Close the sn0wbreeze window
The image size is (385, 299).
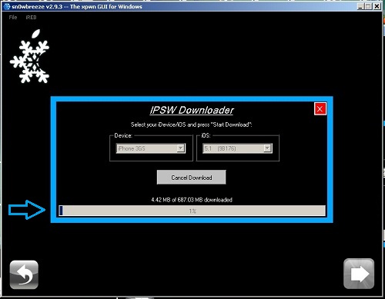(x=377, y=6)
